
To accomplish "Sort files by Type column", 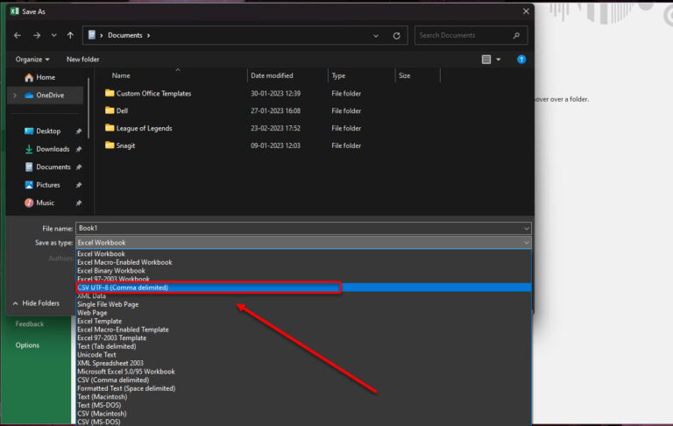I will click(338, 75).
